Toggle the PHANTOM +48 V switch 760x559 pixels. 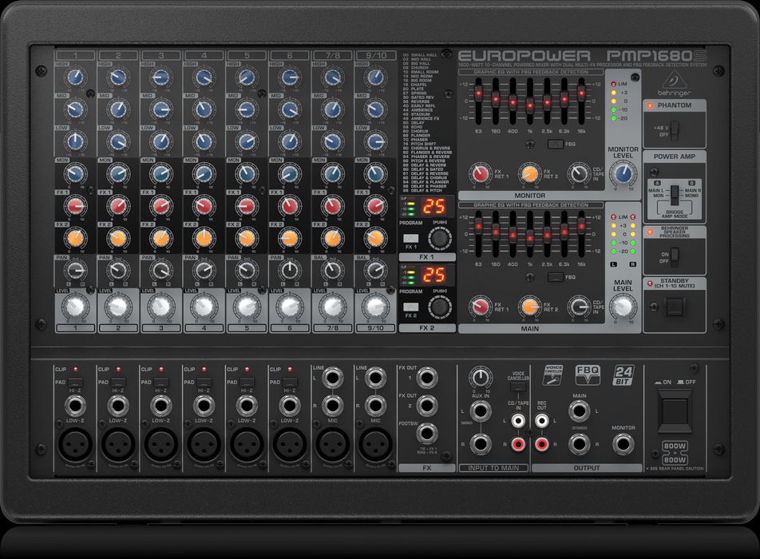(x=675, y=130)
